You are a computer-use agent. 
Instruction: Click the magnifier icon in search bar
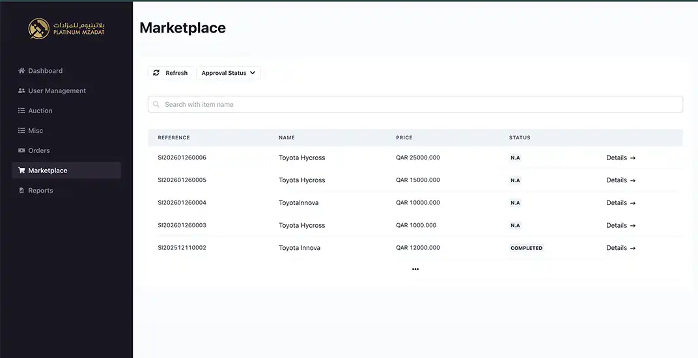click(156, 104)
